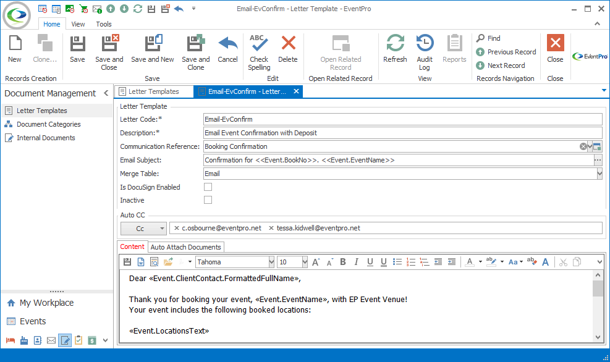Open the envelope communications icon in sidebar
Image resolution: width=610 pixels, height=362 pixels.
click(x=51, y=340)
